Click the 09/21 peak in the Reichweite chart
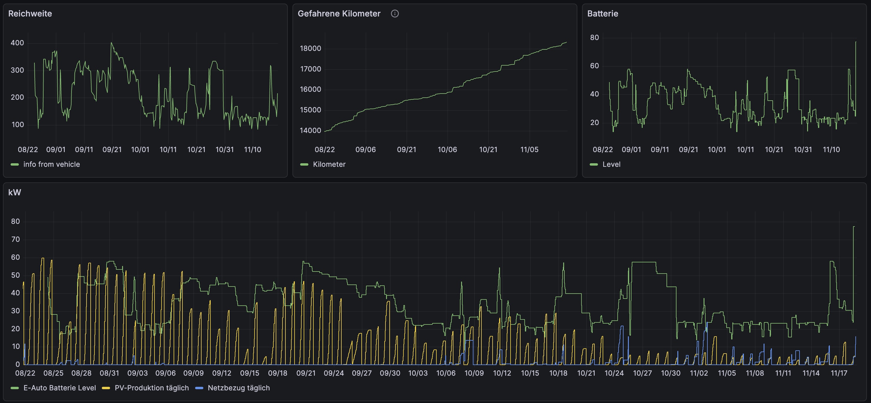The width and height of the screenshot is (871, 403). (x=112, y=43)
